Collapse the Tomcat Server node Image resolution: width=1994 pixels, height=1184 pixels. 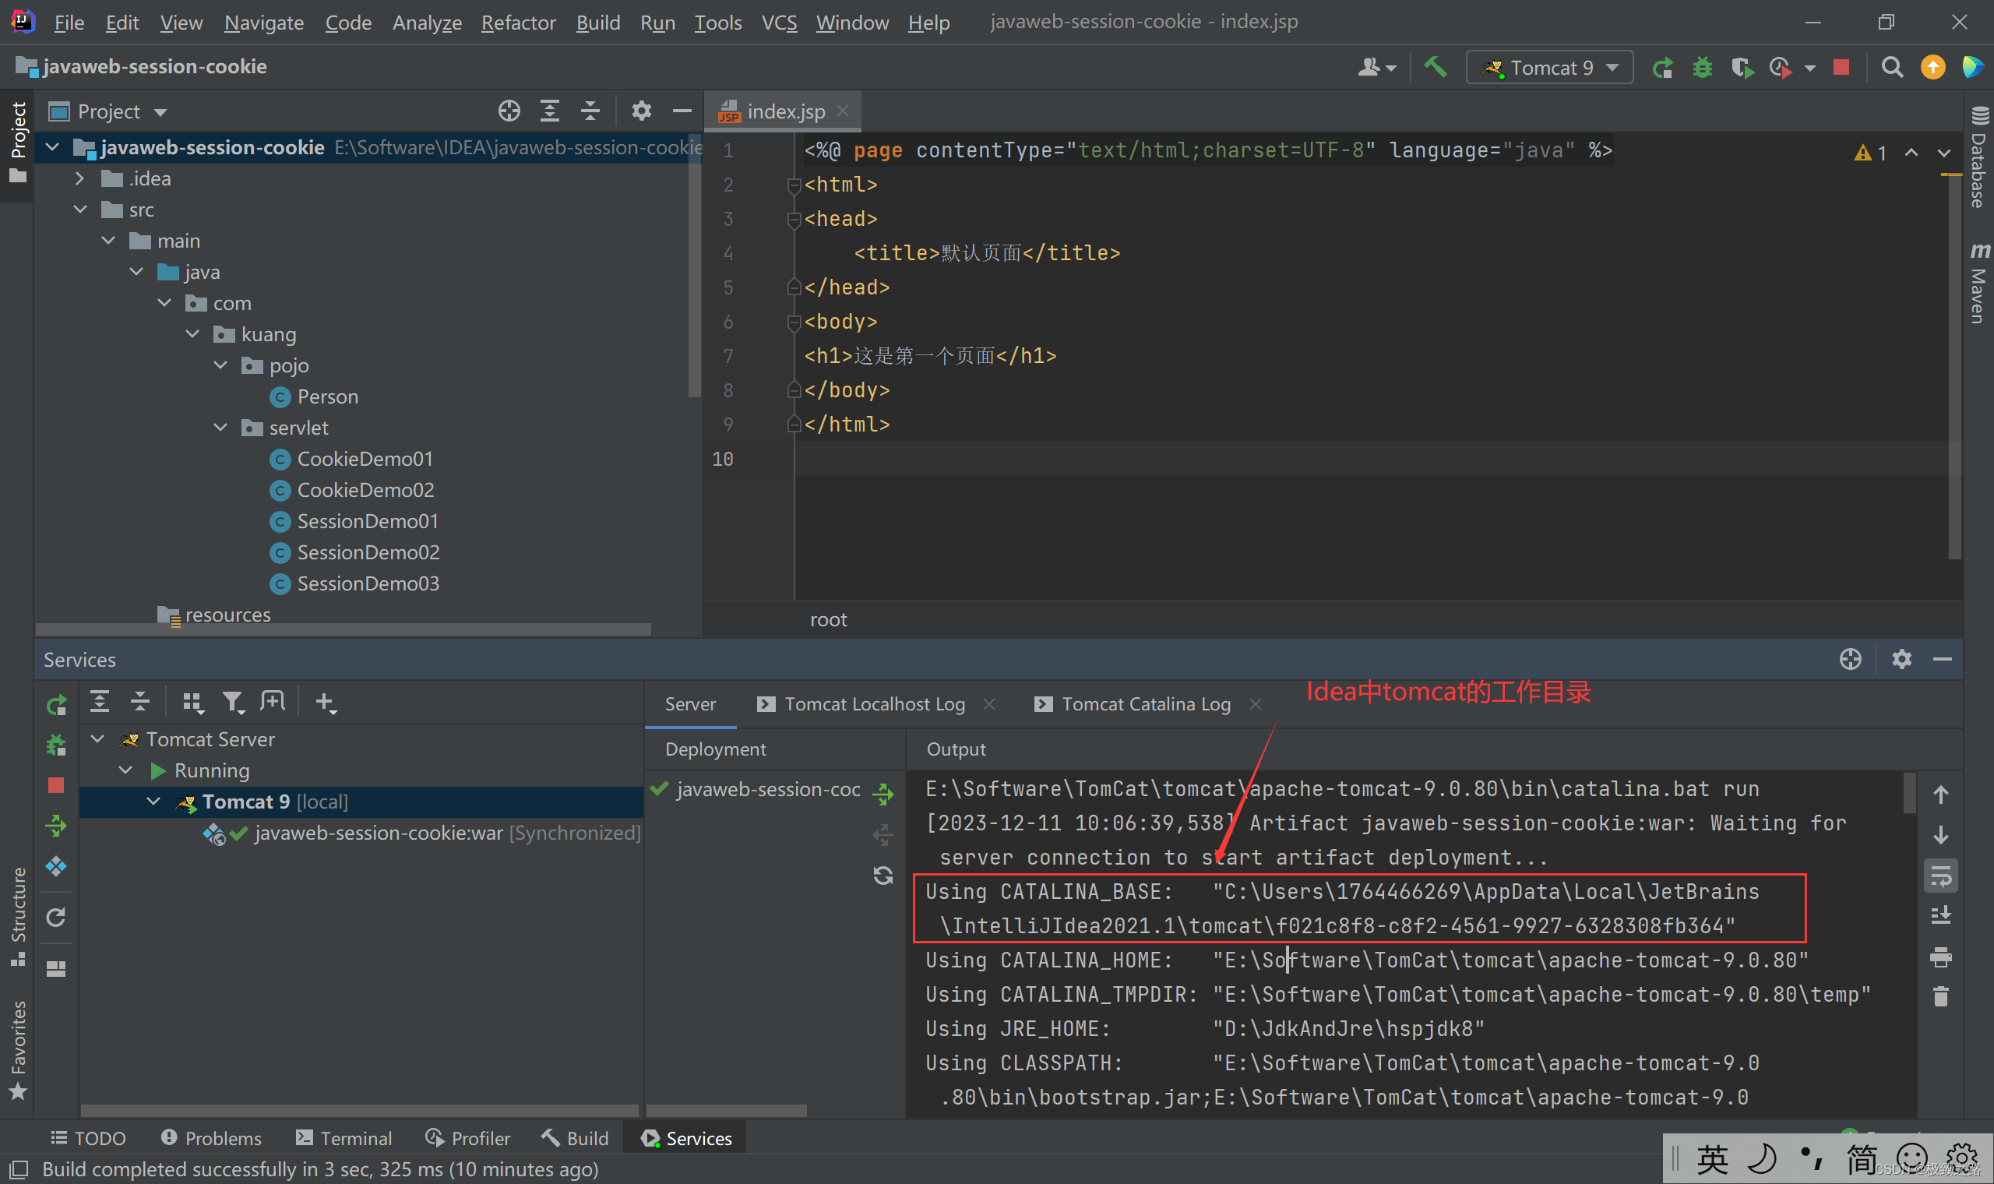click(x=97, y=738)
